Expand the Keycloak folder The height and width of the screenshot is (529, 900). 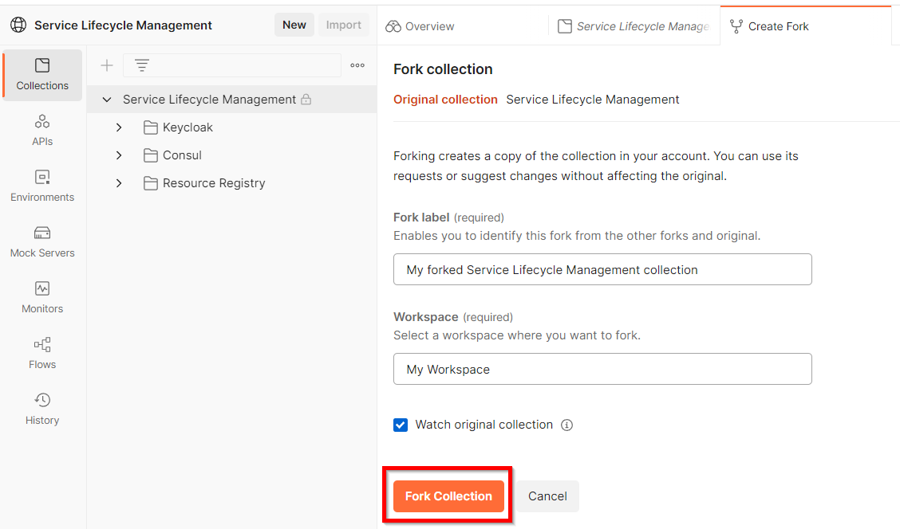coord(119,127)
